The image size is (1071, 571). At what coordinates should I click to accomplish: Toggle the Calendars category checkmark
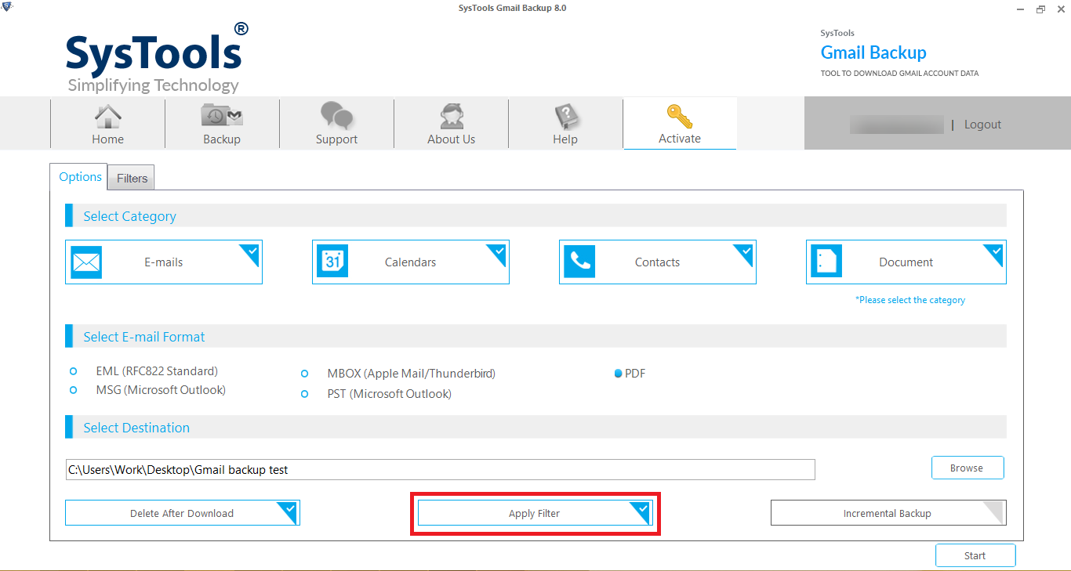tap(498, 252)
